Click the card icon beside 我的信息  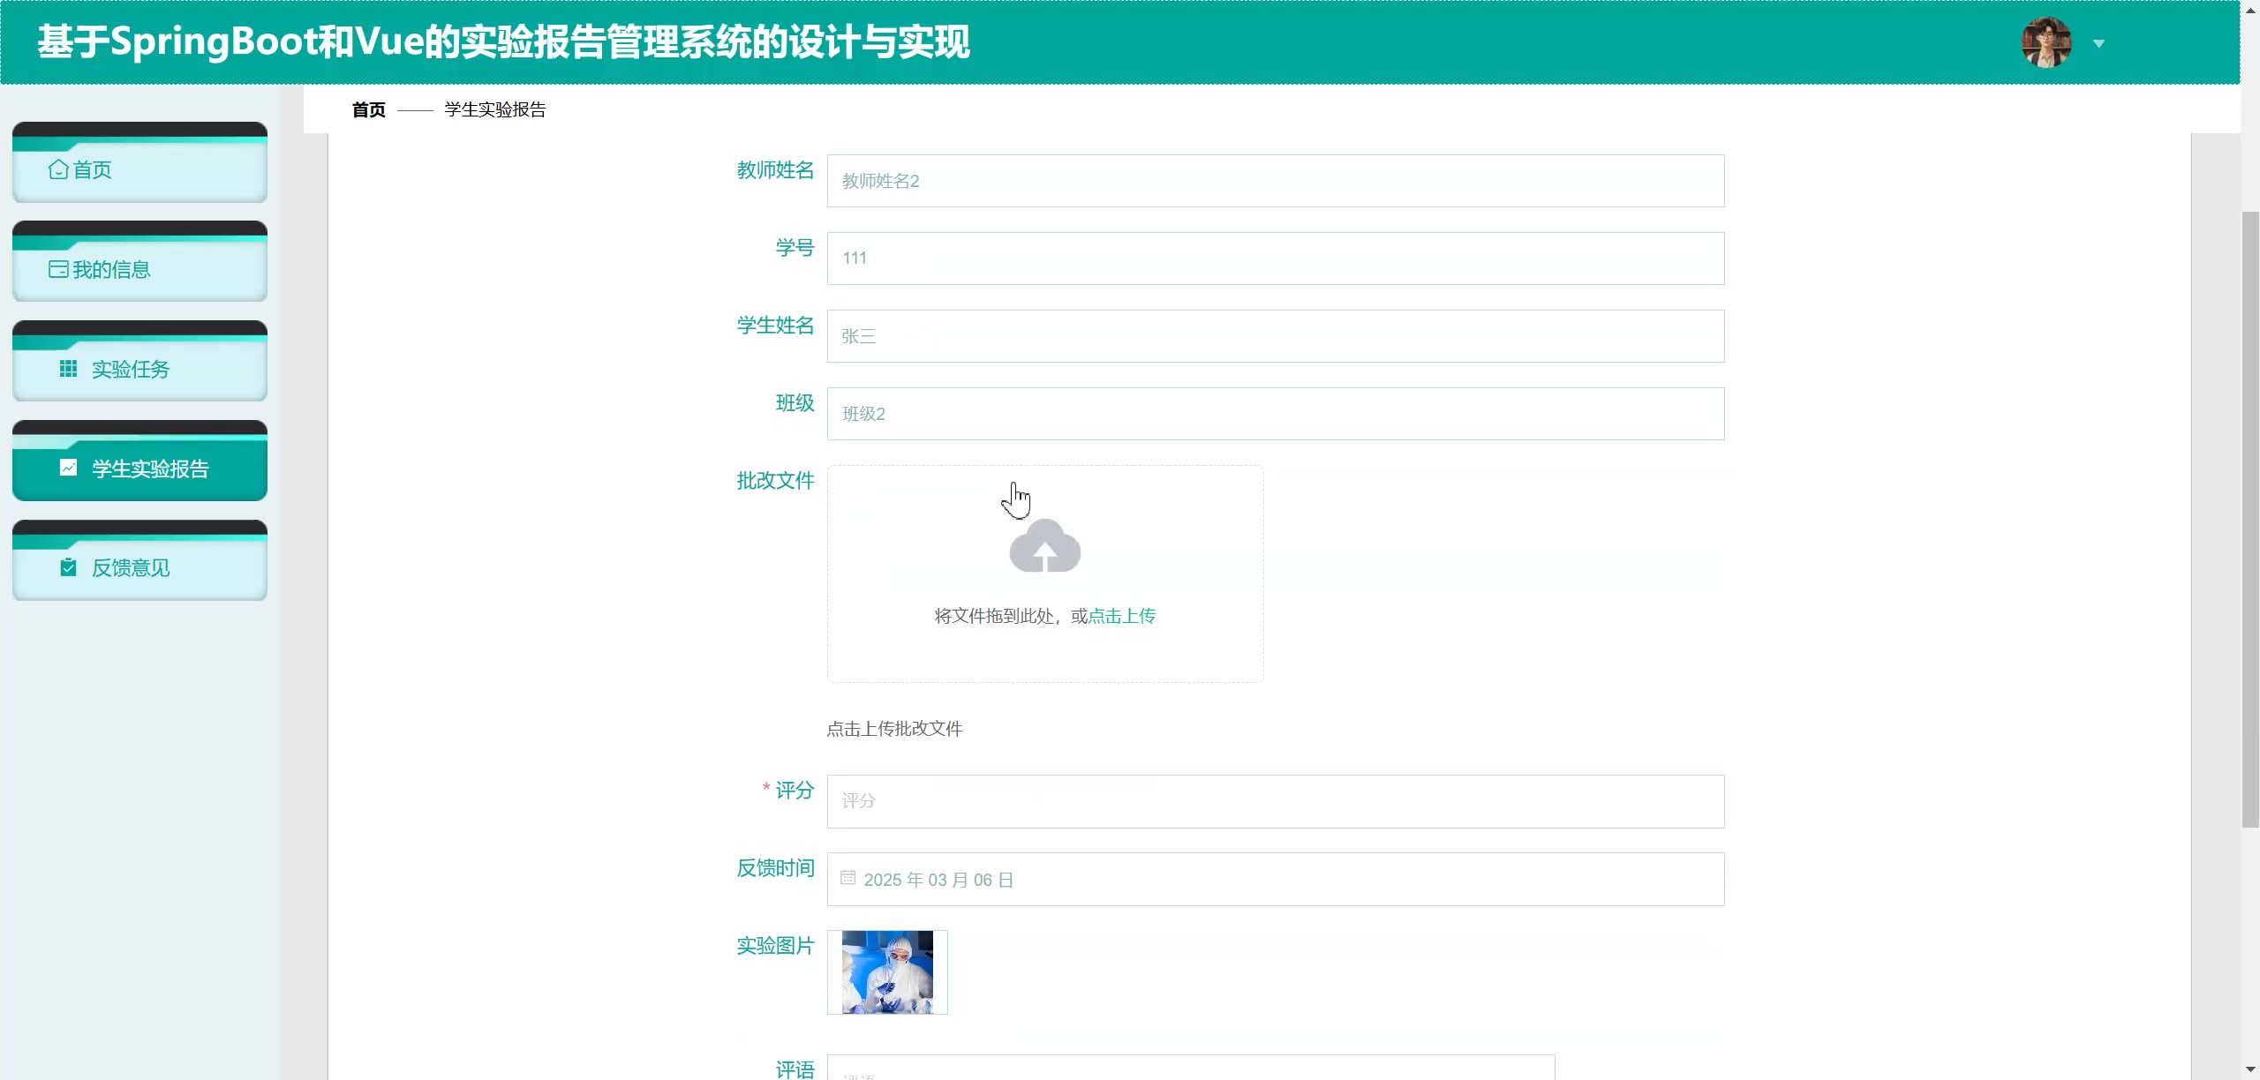[x=58, y=269]
